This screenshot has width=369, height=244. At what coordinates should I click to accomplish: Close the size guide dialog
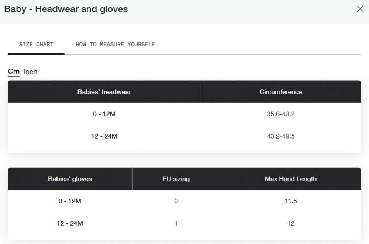tap(360, 9)
